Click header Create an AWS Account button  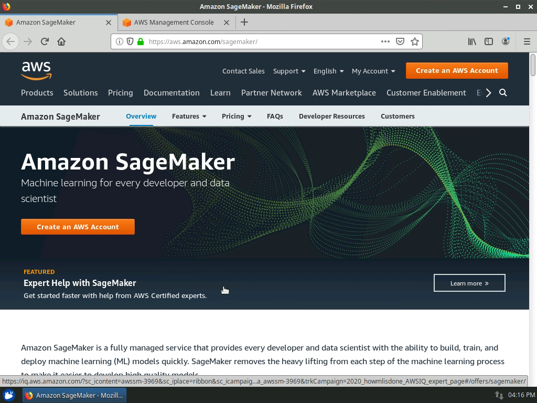(x=457, y=71)
